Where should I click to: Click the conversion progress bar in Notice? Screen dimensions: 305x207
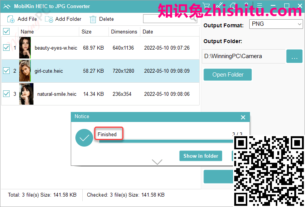(166, 141)
